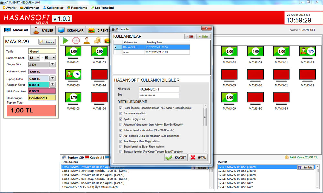This screenshot has height=193, width=323.
Task: Click the KAYDET save button
Action: [x=176, y=157]
